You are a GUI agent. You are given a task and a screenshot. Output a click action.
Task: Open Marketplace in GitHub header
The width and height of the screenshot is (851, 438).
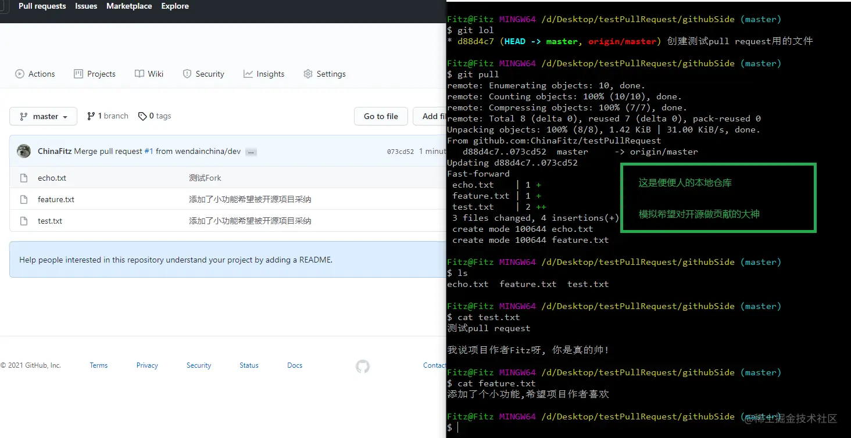[129, 6]
